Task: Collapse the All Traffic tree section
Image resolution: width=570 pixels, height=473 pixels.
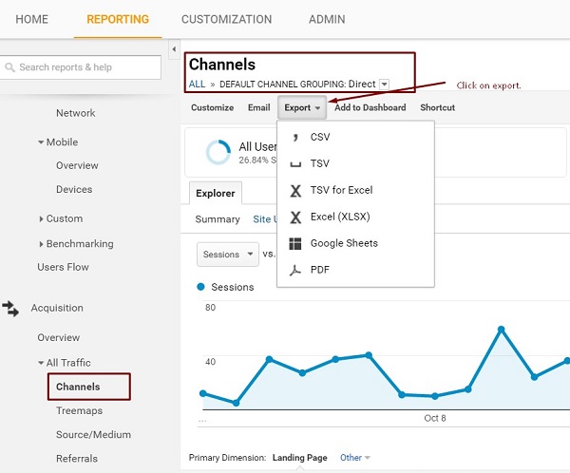Action: click(41, 363)
